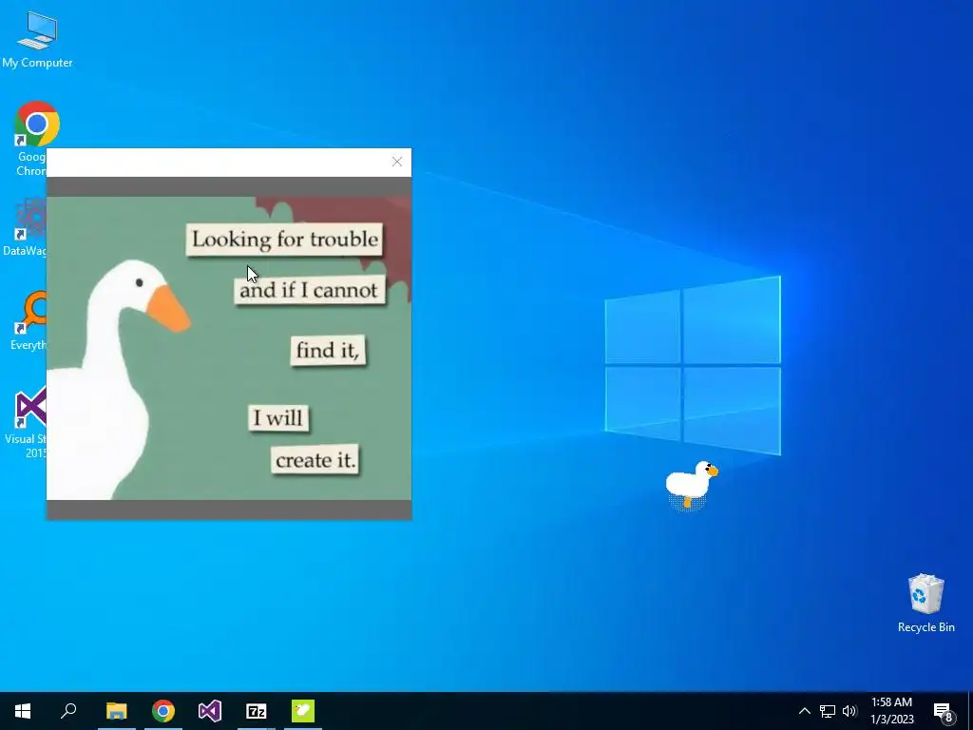
Task: Switch to Visual Studio in the taskbar
Action: pos(210,711)
